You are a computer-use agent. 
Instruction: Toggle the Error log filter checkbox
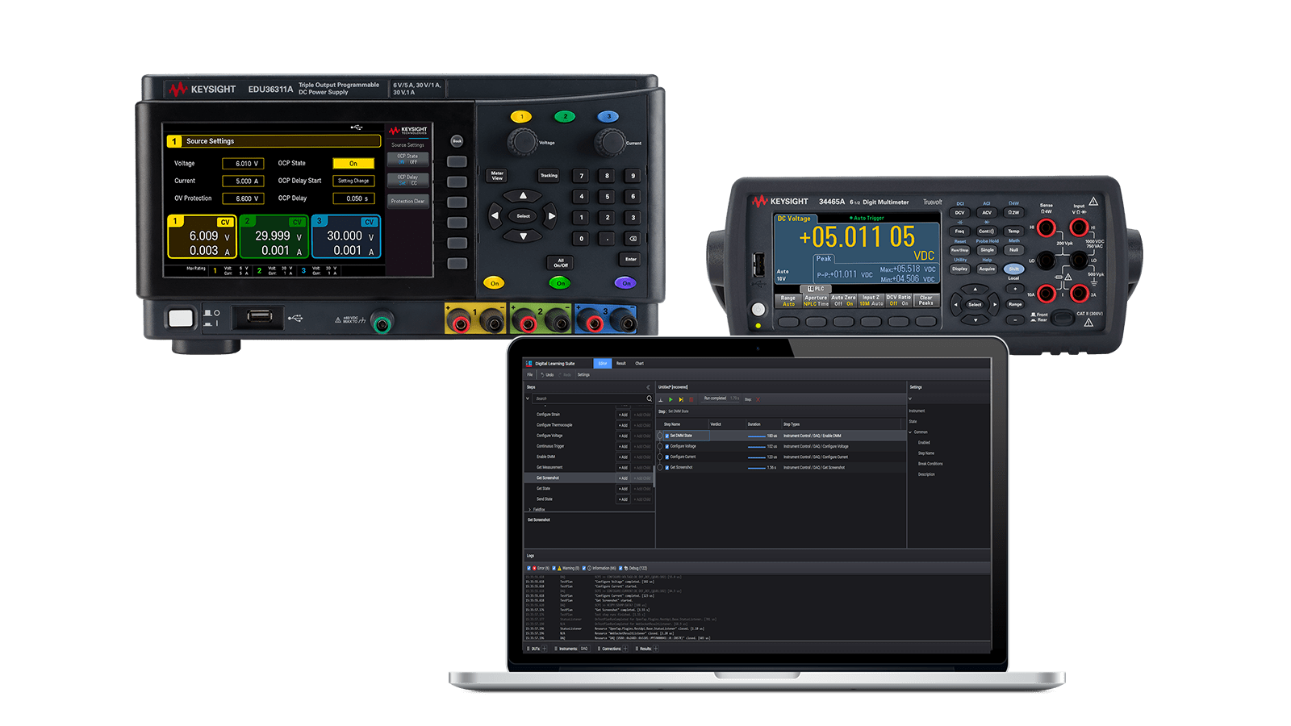coord(529,568)
